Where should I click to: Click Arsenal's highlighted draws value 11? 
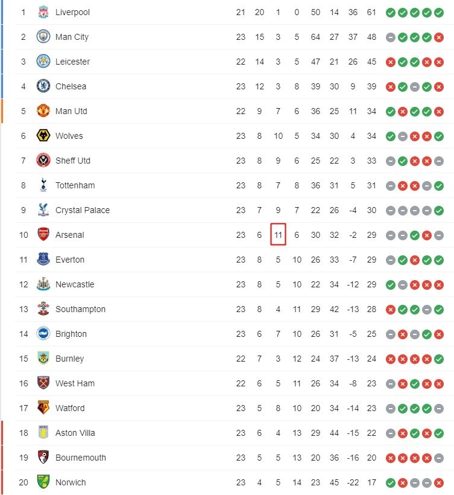278,235
